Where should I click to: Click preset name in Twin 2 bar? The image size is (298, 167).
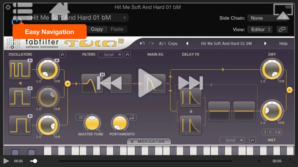point(226,44)
